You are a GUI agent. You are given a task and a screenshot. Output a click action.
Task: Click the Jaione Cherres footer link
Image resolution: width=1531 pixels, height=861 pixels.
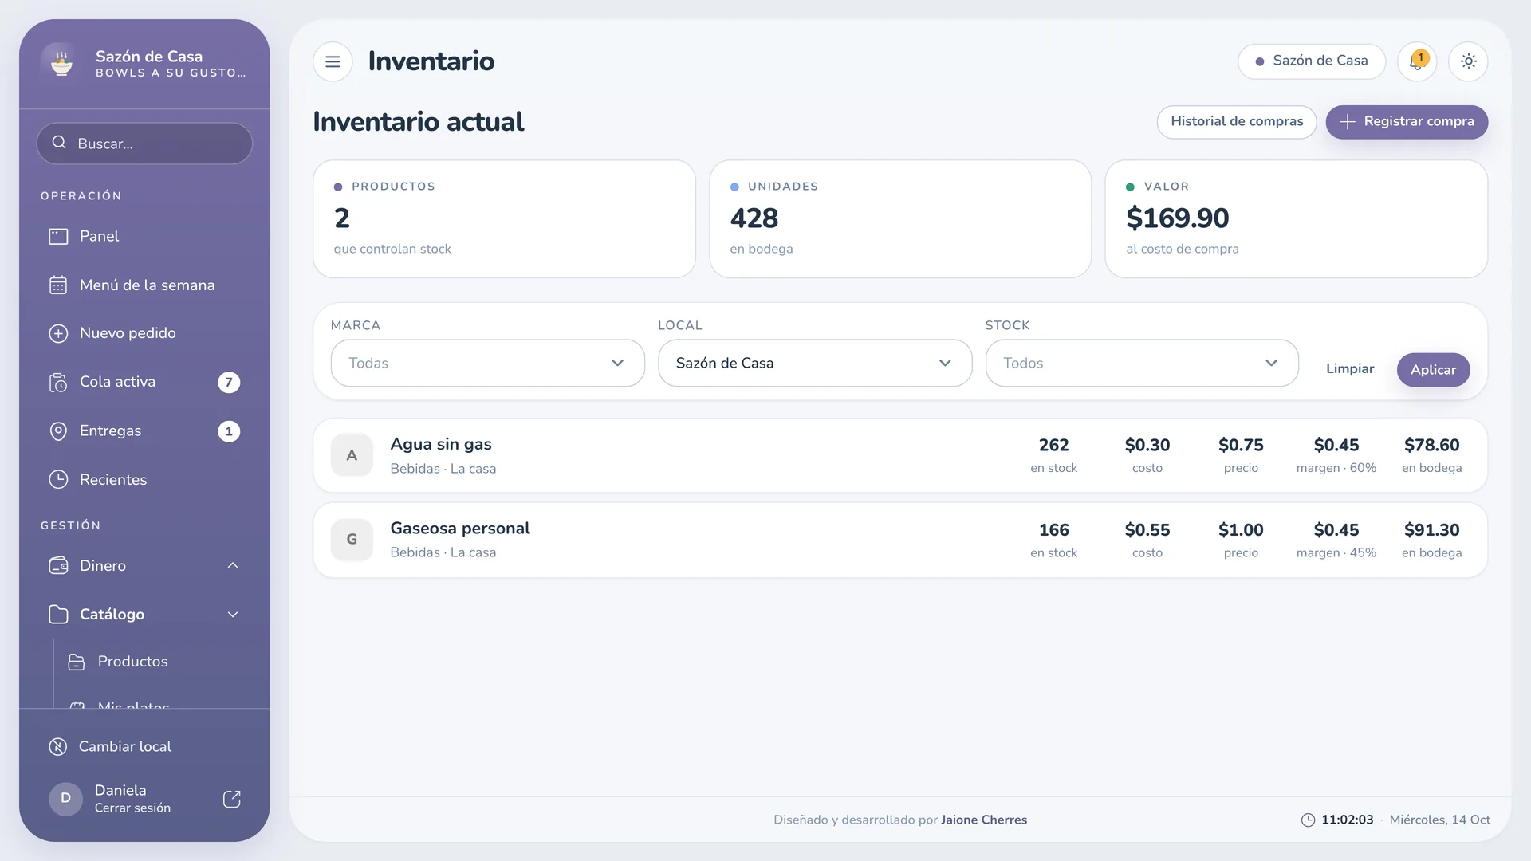click(x=984, y=820)
